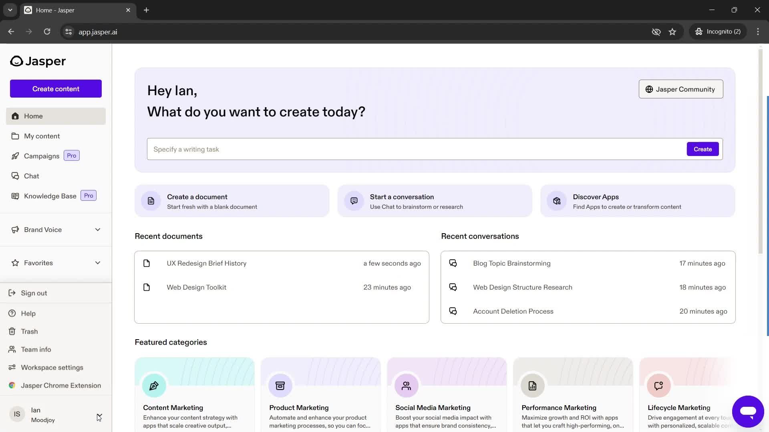Open the UX Redesign Brief History document
The width and height of the screenshot is (769, 432).
(x=207, y=263)
